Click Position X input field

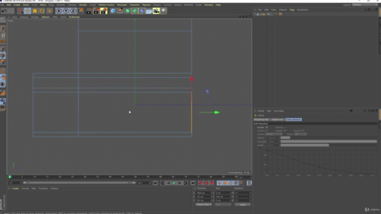[x=204, y=193]
